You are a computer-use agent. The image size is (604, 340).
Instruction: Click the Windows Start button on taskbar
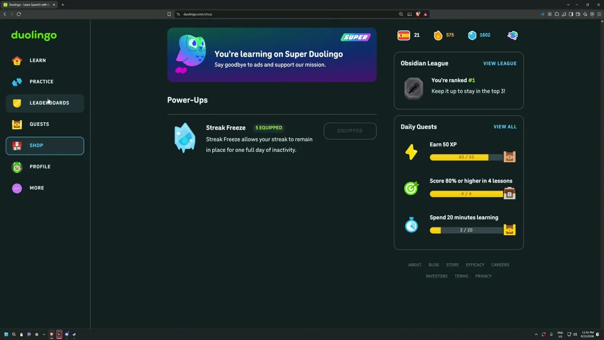pyautogui.click(x=6, y=334)
